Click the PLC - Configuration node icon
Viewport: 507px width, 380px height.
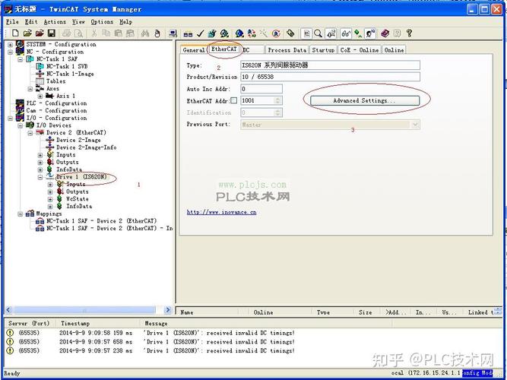point(20,103)
